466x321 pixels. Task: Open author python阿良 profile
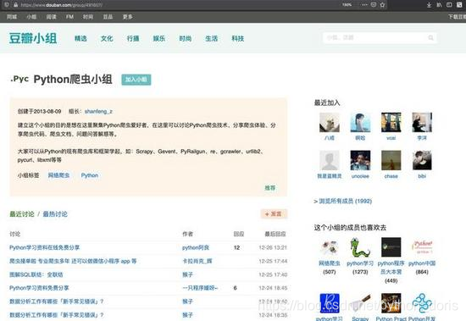pyautogui.click(x=196, y=247)
